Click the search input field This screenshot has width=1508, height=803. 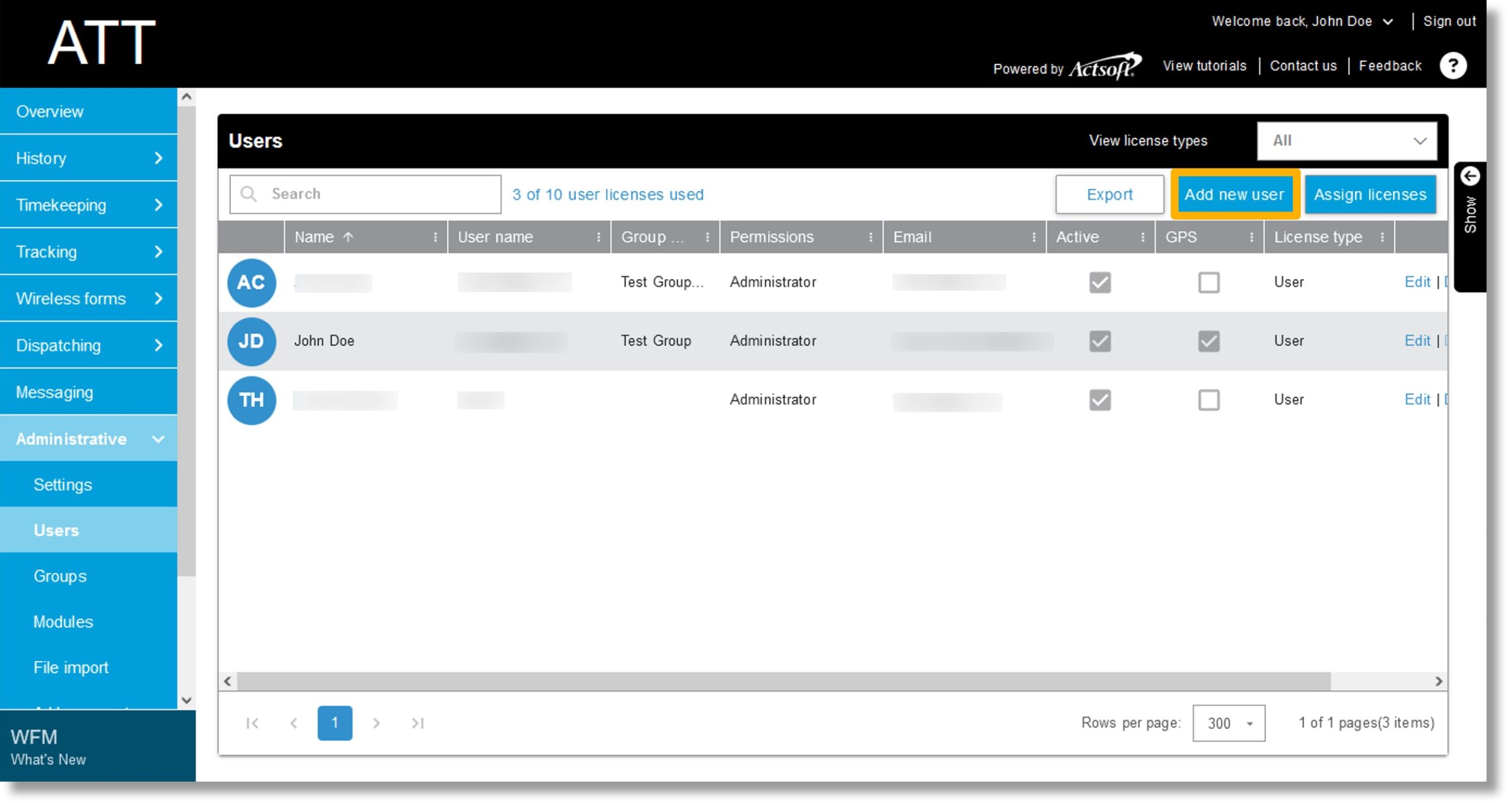pyautogui.click(x=364, y=194)
